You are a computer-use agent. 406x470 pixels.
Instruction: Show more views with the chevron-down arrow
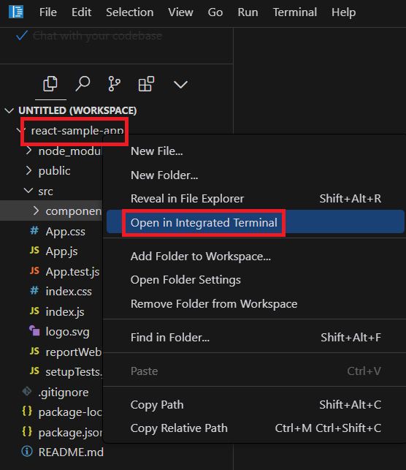180,84
